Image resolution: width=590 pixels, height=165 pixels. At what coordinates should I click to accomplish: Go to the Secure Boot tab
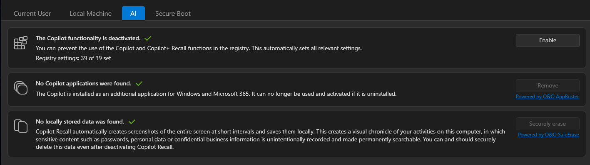click(x=173, y=13)
